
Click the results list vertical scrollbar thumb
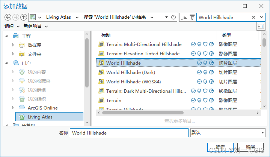[264, 42]
